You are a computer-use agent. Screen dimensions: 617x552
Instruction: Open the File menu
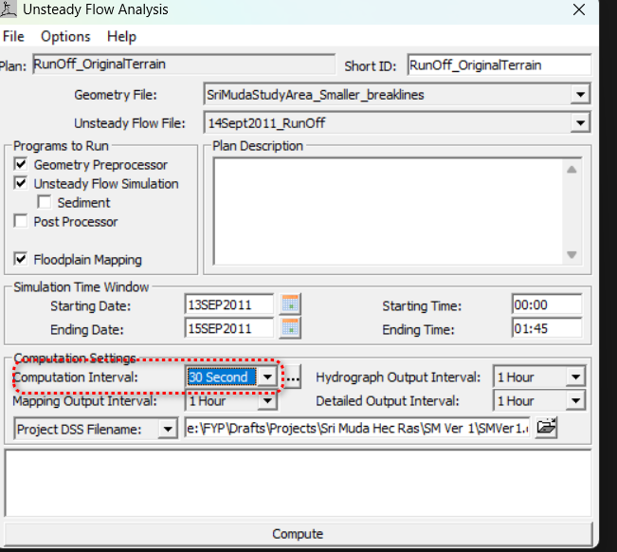pyautogui.click(x=13, y=37)
